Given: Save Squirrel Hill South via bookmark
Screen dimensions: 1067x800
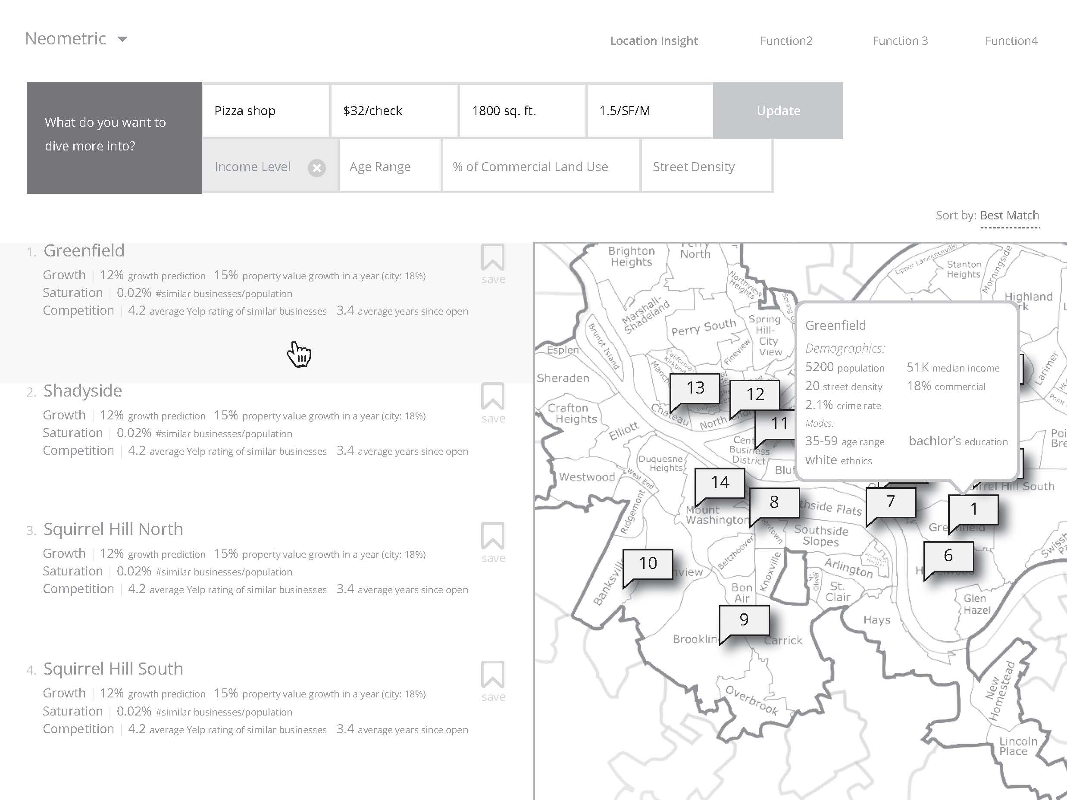Looking at the screenshot, I should pos(492,675).
